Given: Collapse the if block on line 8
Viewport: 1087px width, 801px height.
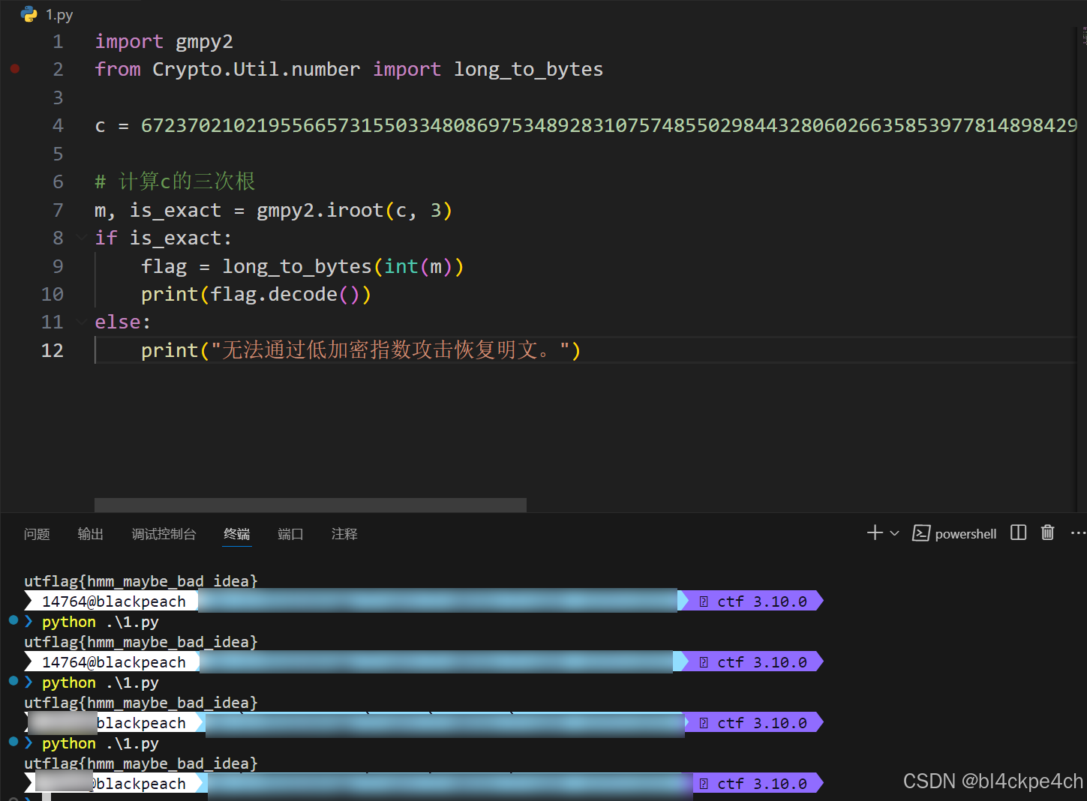Looking at the screenshot, I should (x=81, y=238).
